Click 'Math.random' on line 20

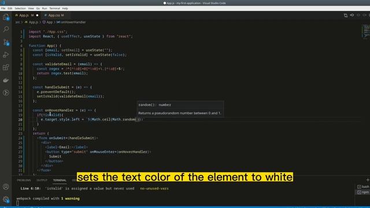123,120
